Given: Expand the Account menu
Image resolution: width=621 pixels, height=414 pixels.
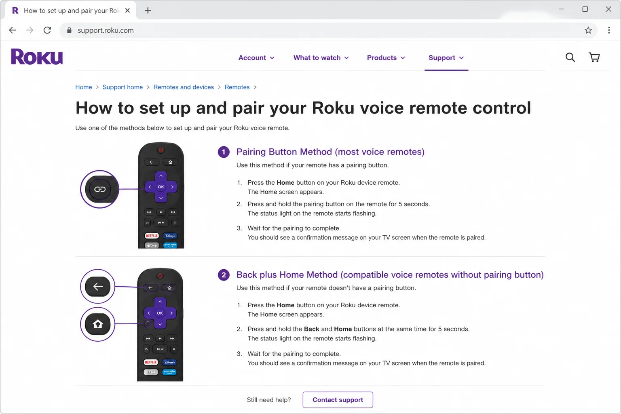Looking at the screenshot, I should click(256, 58).
